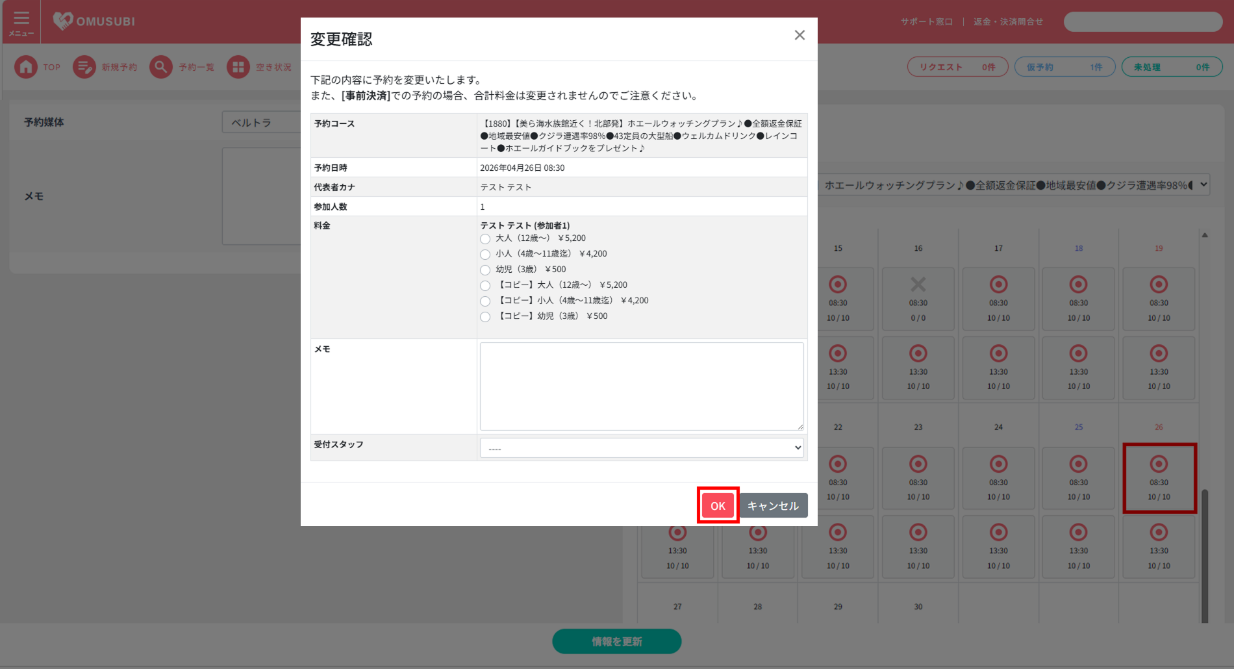Click the 情報を更新 button
This screenshot has width=1234, height=669.
616,641
